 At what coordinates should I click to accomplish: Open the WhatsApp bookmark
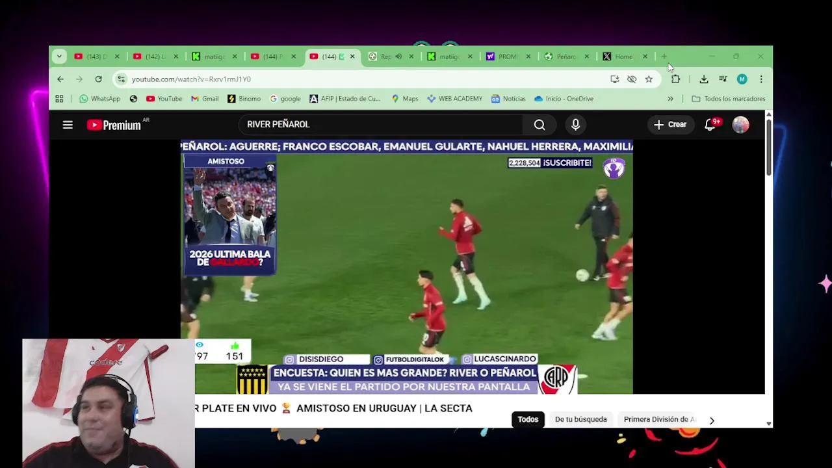[99, 99]
